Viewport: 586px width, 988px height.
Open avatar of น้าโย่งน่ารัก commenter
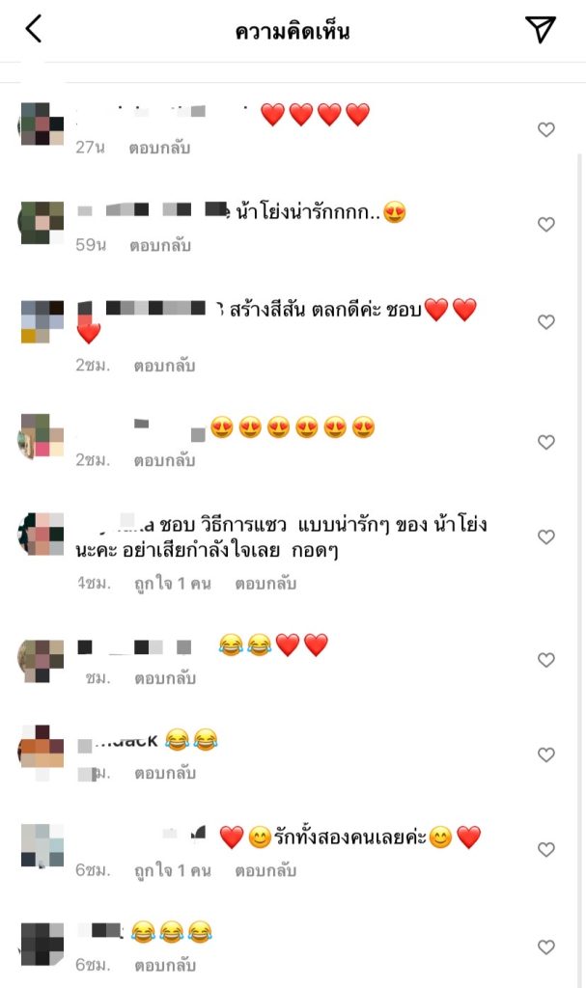[42, 223]
